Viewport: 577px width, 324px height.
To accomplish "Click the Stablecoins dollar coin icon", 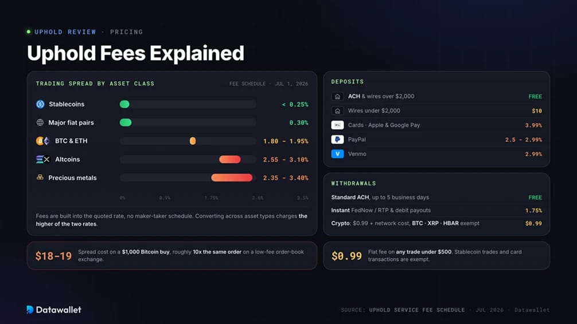I will click(40, 104).
